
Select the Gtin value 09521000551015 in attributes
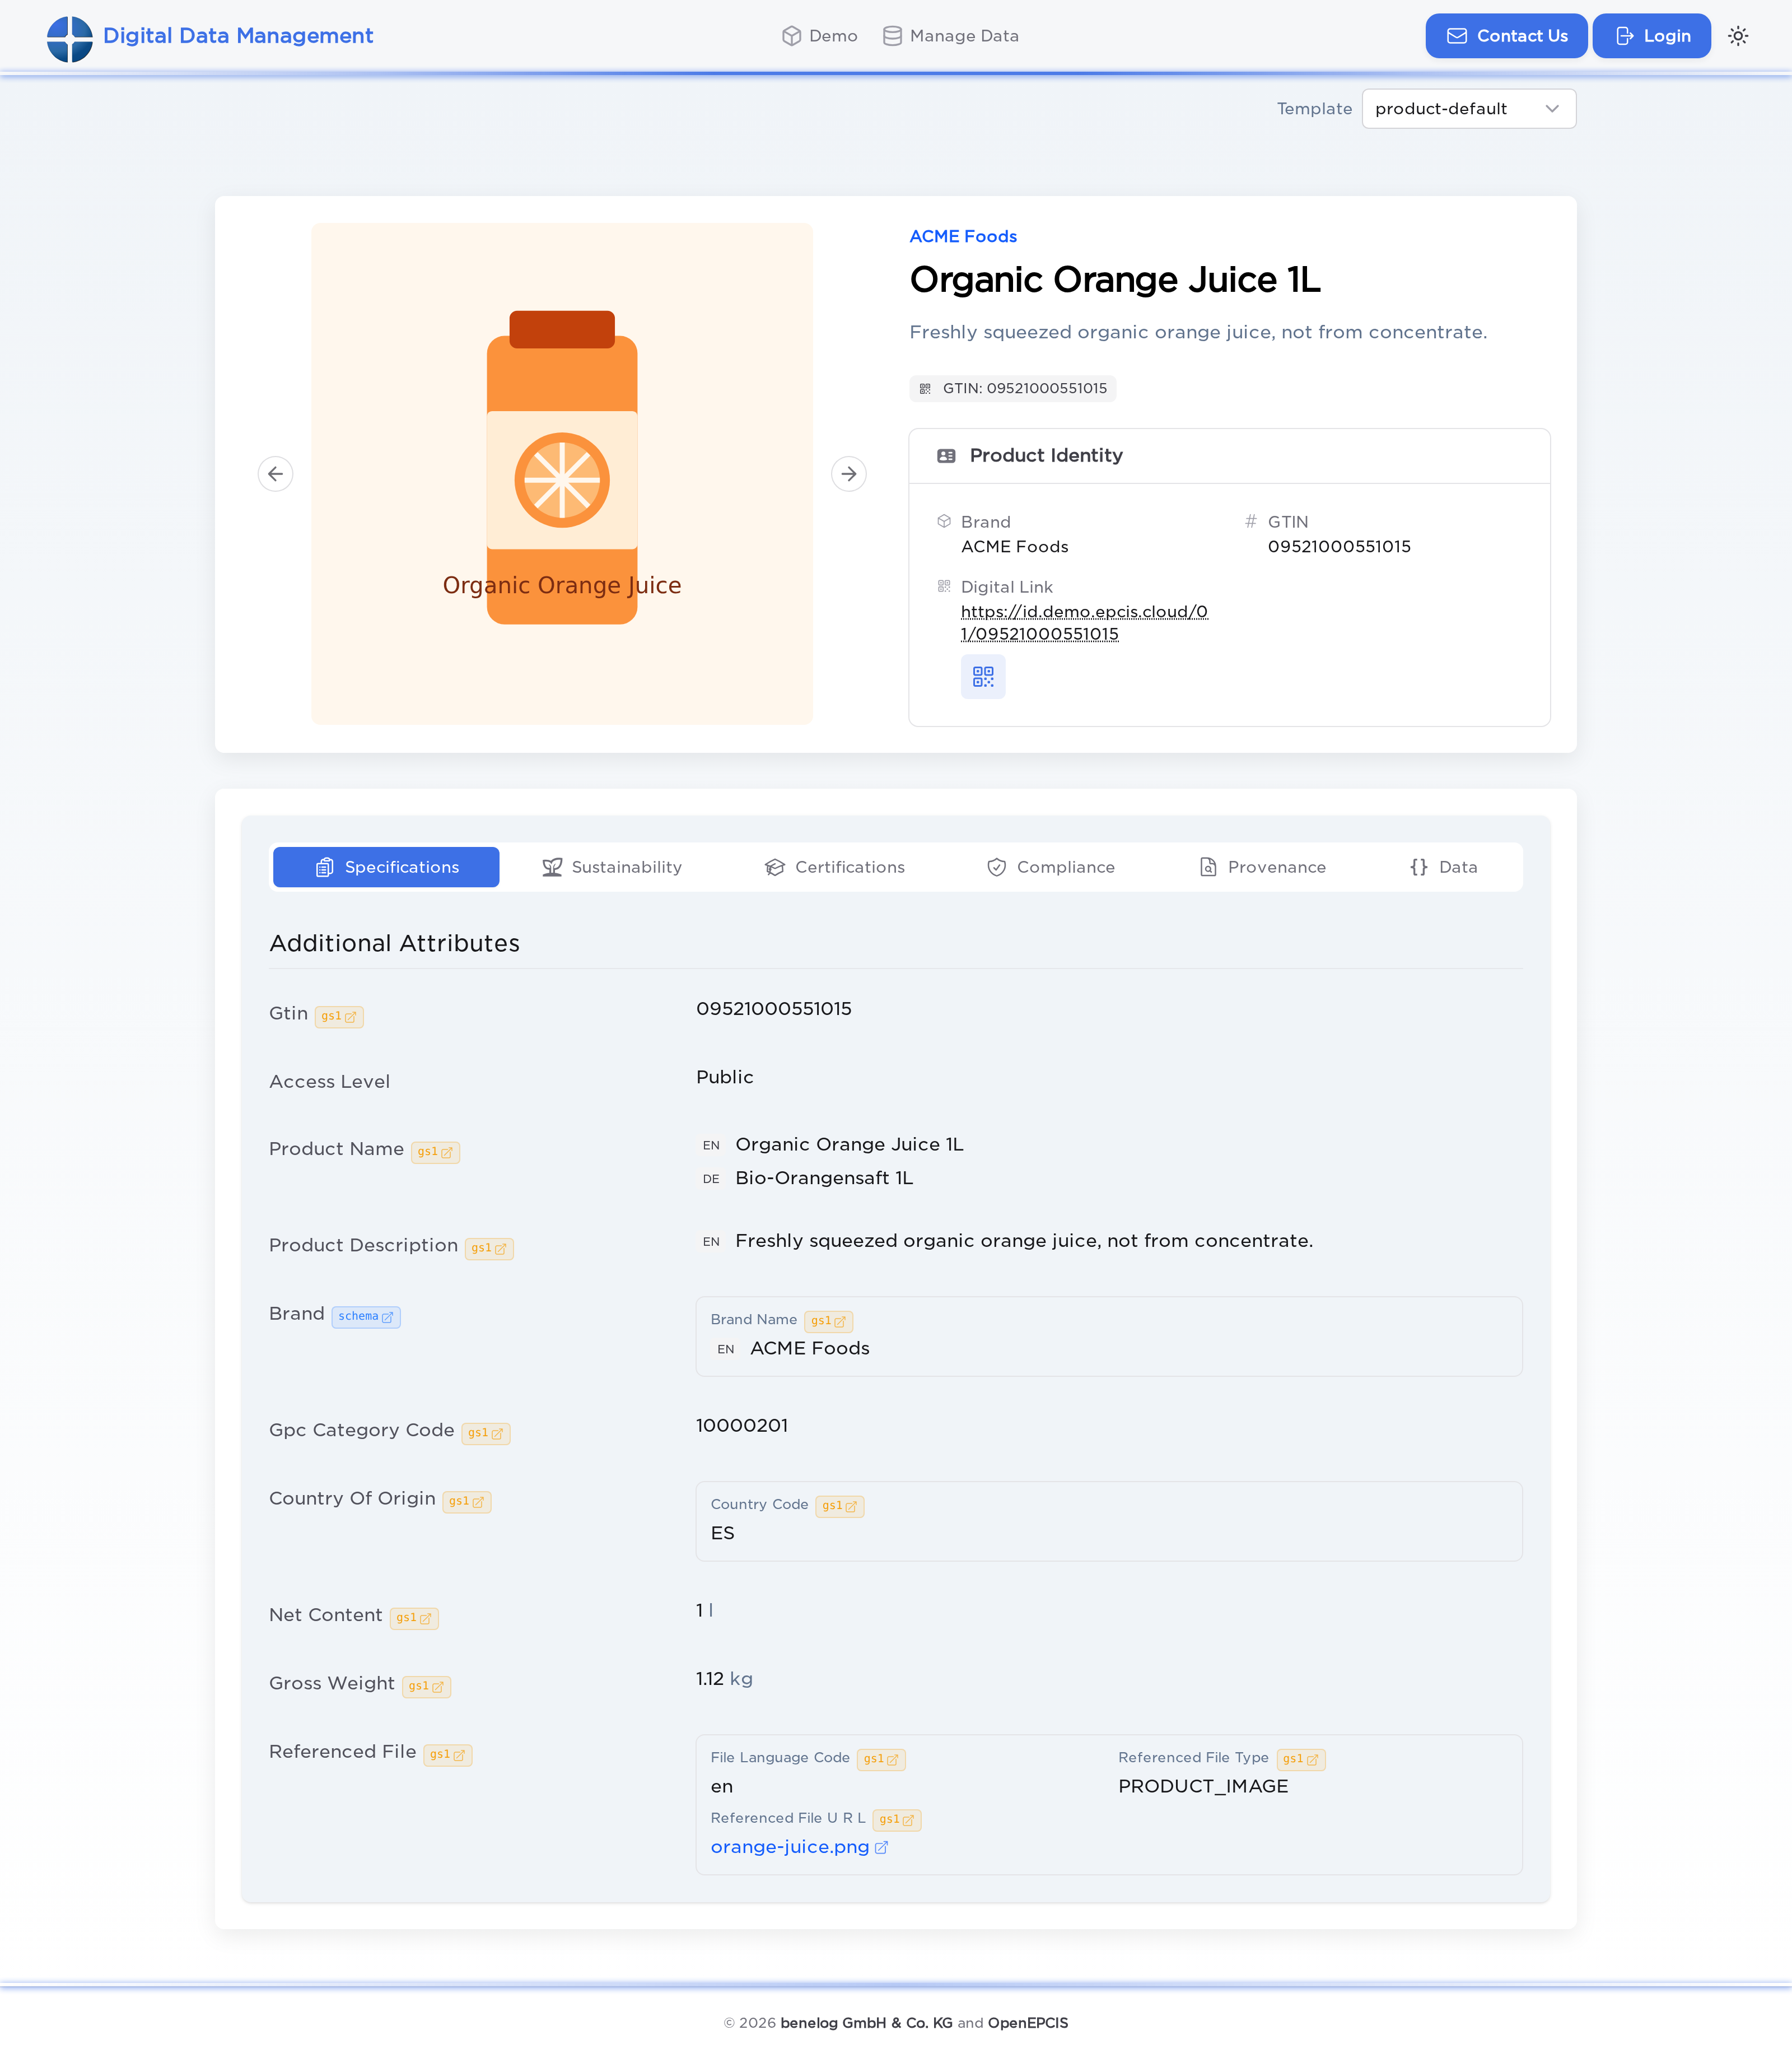(x=774, y=1009)
